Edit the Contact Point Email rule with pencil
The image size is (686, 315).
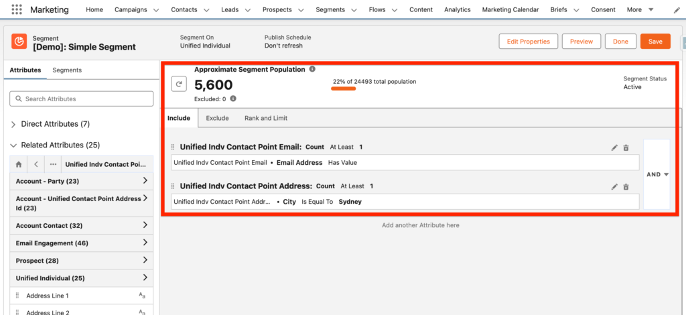pyautogui.click(x=614, y=147)
